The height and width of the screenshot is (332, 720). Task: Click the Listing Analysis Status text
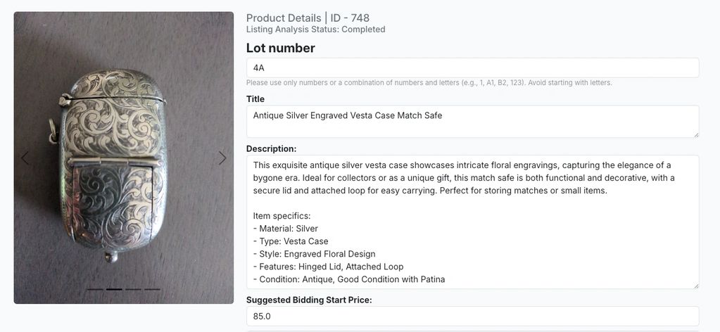(315, 30)
